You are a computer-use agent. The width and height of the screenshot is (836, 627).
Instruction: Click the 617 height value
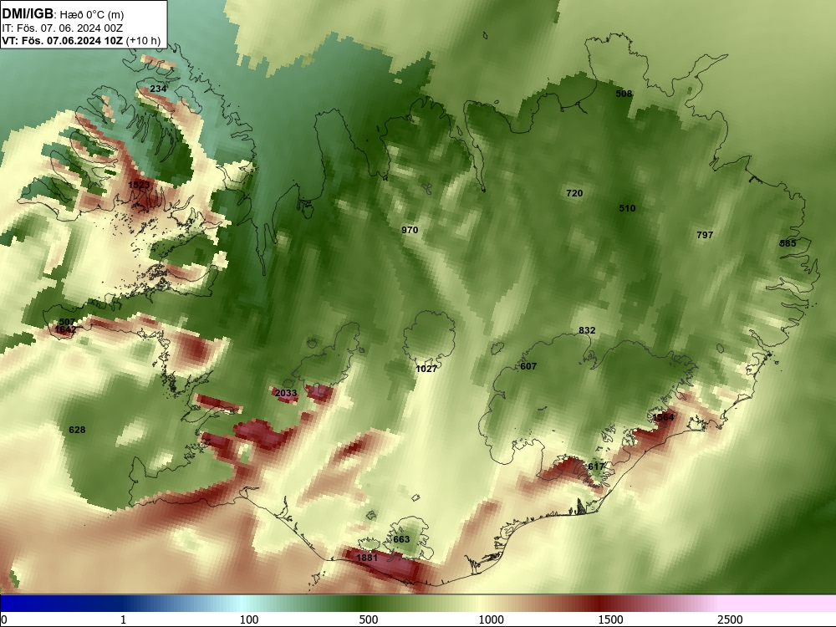coord(596,466)
